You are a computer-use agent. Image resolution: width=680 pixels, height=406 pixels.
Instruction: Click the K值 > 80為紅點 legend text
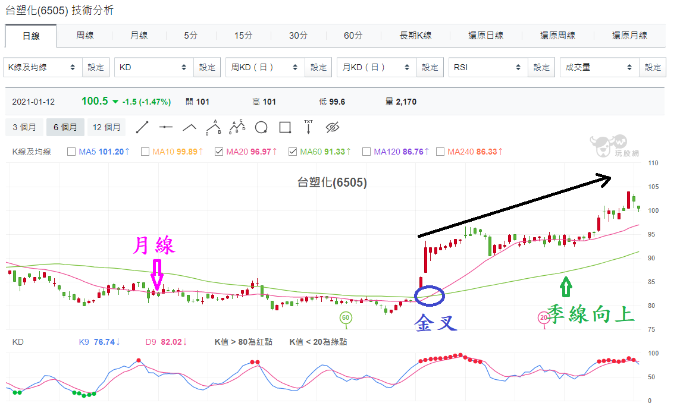pyautogui.click(x=243, y=342)
